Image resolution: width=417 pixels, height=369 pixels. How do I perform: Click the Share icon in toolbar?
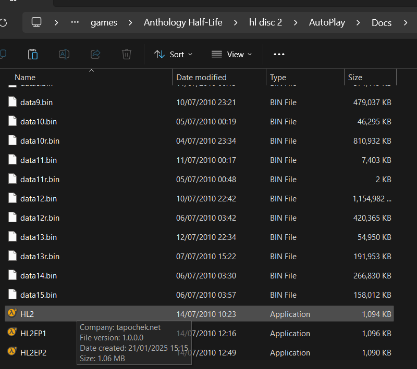[95, 55]
